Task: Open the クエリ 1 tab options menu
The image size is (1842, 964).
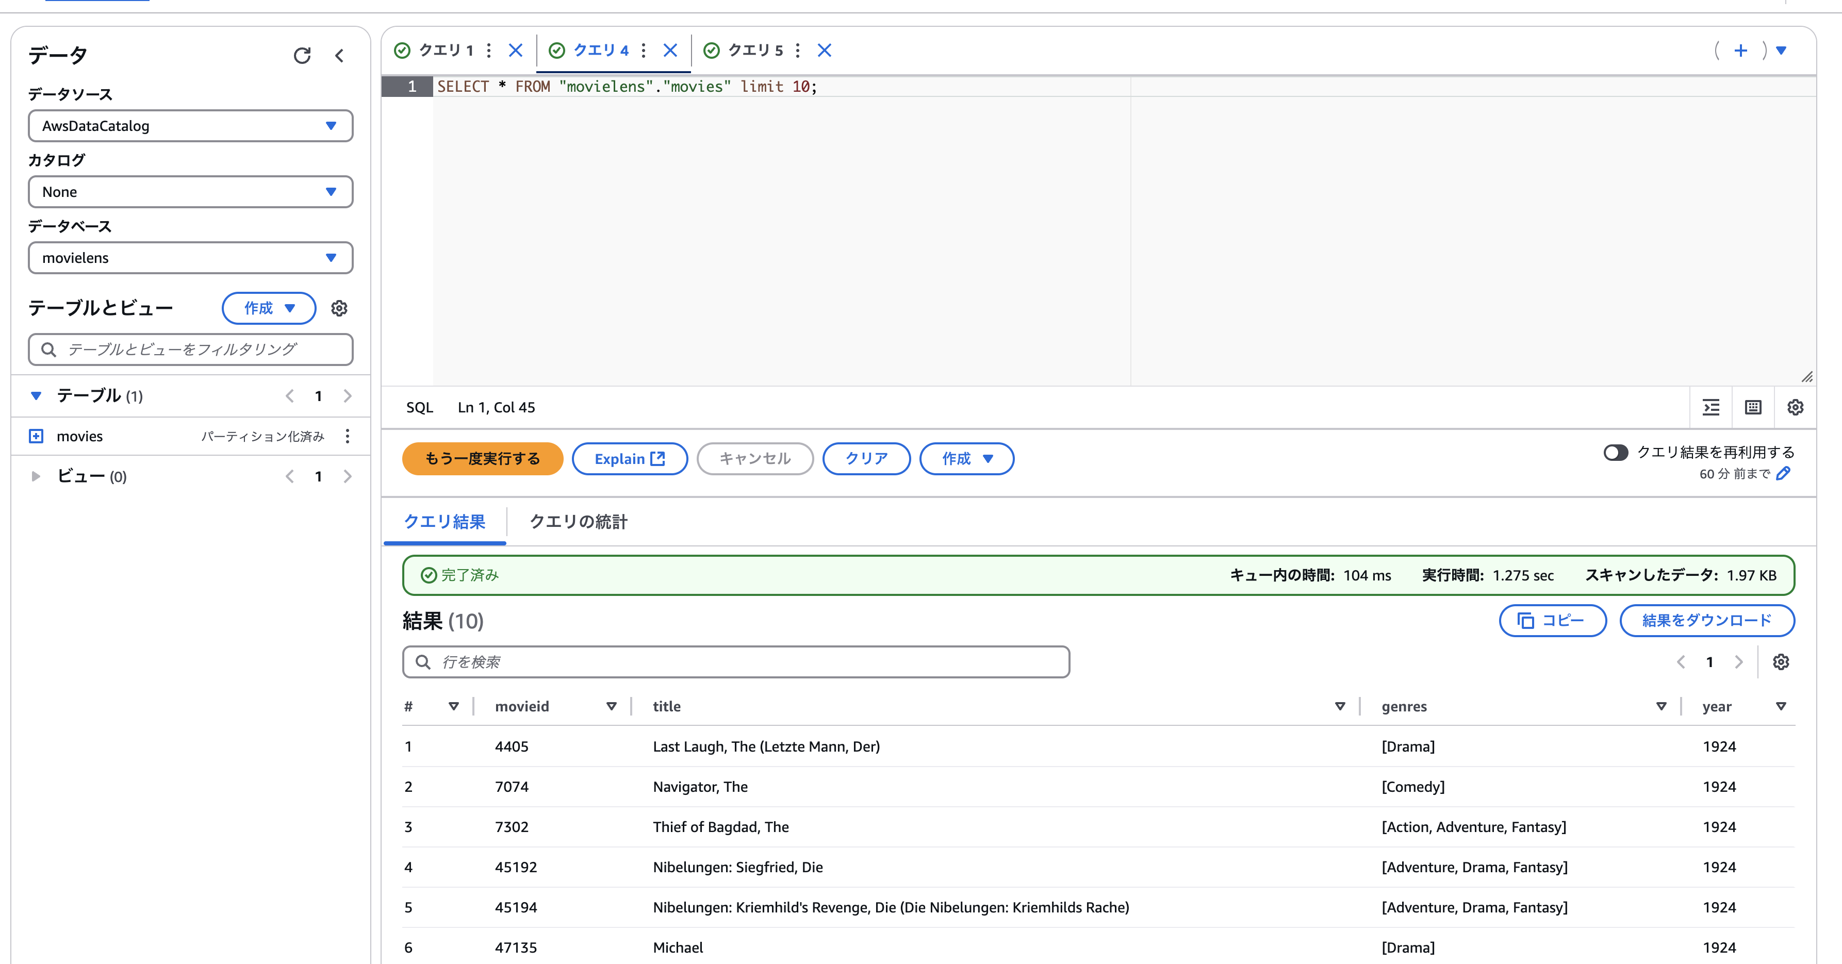Action: point(489,50)
